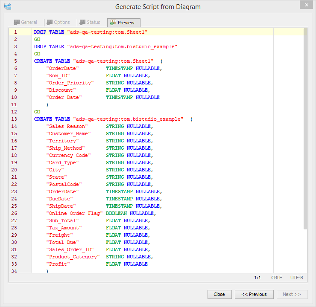This screenshot has height=307, width=316.
Task: Click "Product_Category" column name
Action: tap(73, 257)
